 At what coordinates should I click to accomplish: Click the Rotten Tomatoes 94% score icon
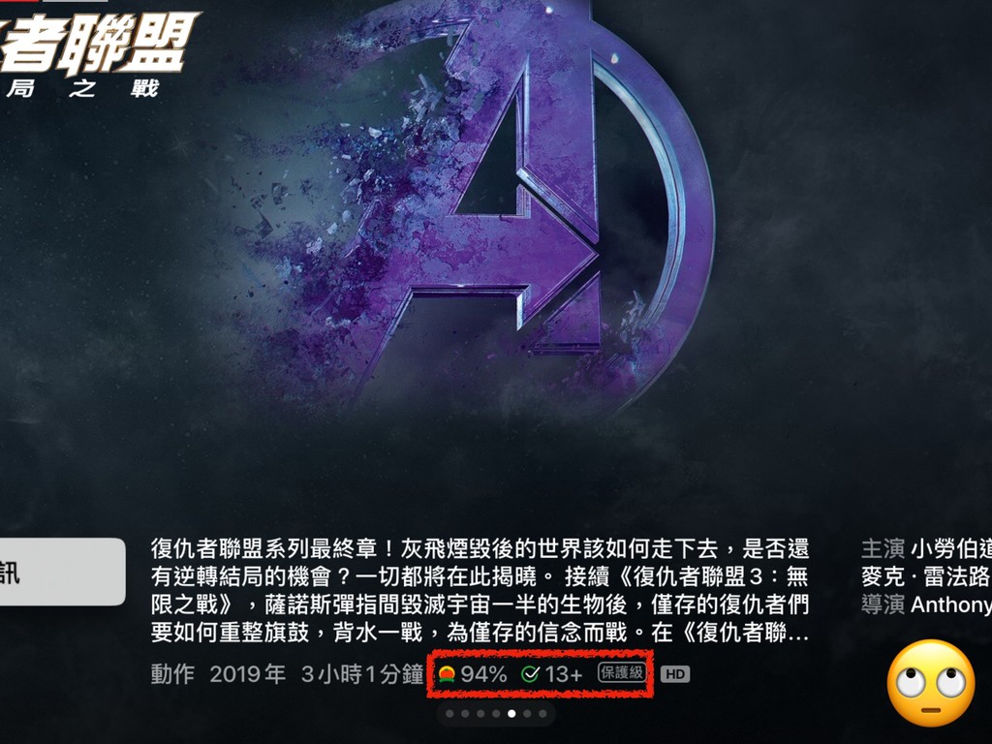pyautogui.click(x=447, y=674)
